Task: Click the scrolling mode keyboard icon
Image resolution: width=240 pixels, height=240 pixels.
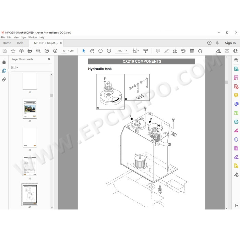Action: coord(146,51)
